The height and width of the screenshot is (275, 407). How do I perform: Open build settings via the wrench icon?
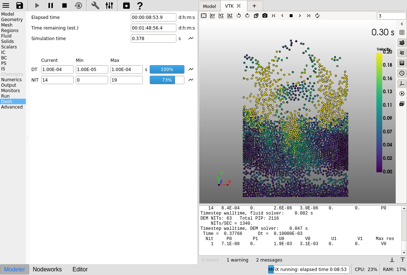pos(95,5)
